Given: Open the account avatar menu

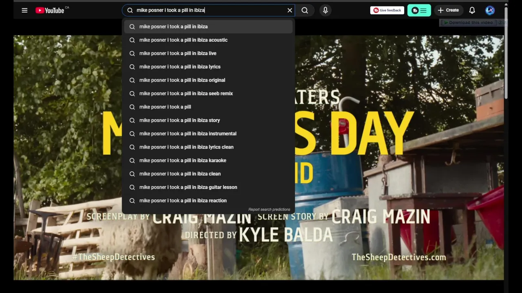Looking at the screenshot, I should 490,10.
